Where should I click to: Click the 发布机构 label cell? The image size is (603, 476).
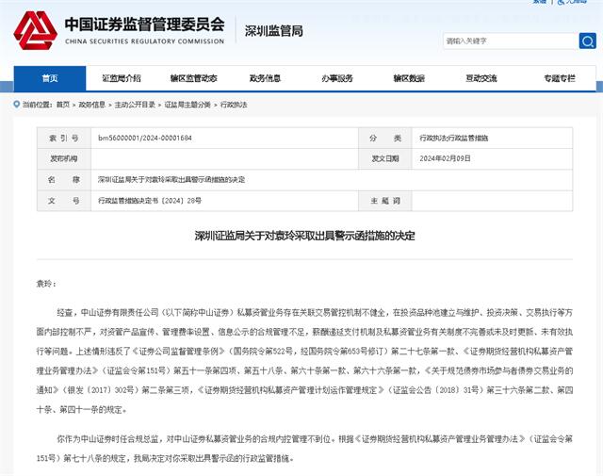coord(64,158)
